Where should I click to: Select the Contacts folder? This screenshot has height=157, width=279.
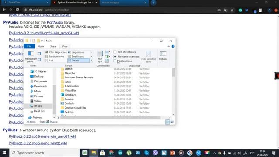pyautogui.click(x=68, y=103)
